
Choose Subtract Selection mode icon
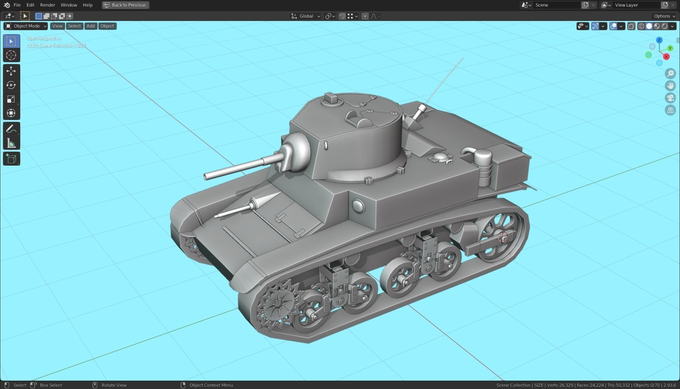point(54,16)
